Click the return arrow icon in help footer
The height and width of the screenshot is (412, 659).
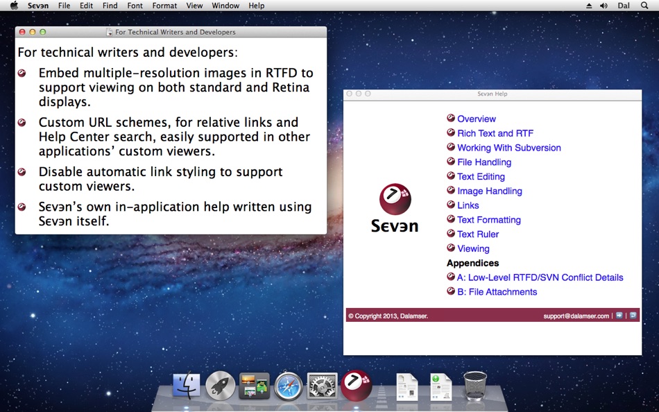point(633,316)
